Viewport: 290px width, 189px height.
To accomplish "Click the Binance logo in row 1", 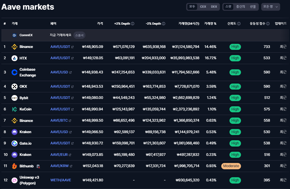I will click(x=15, y=47).
